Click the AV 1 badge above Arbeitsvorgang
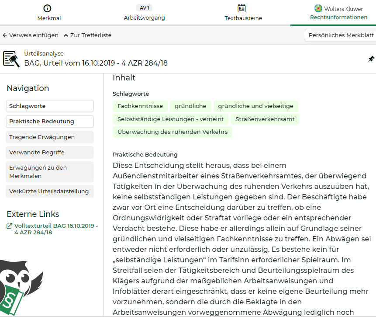This screenshot has width=376, height=317. pyautogui.click(x=144, y=7)
